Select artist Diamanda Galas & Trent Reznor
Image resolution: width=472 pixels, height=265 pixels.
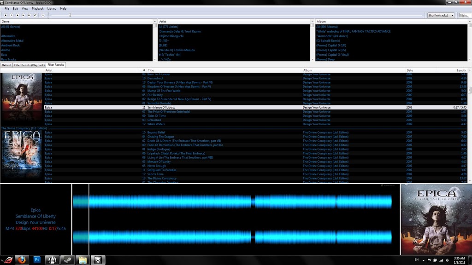coord(180,32)
